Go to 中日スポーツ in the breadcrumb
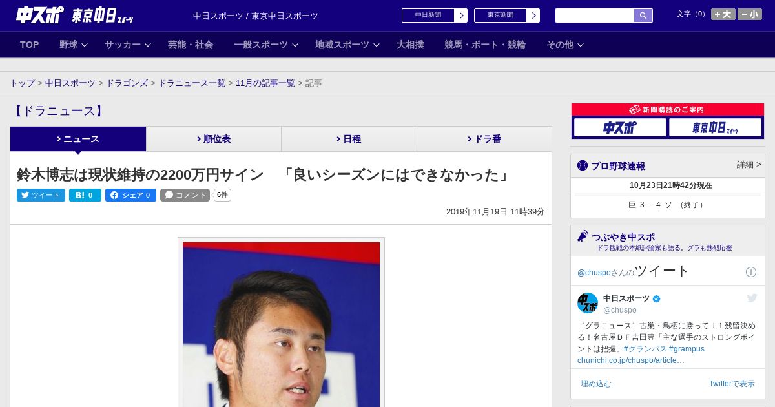This screenshot has width=775, height=407. [70, 83]
